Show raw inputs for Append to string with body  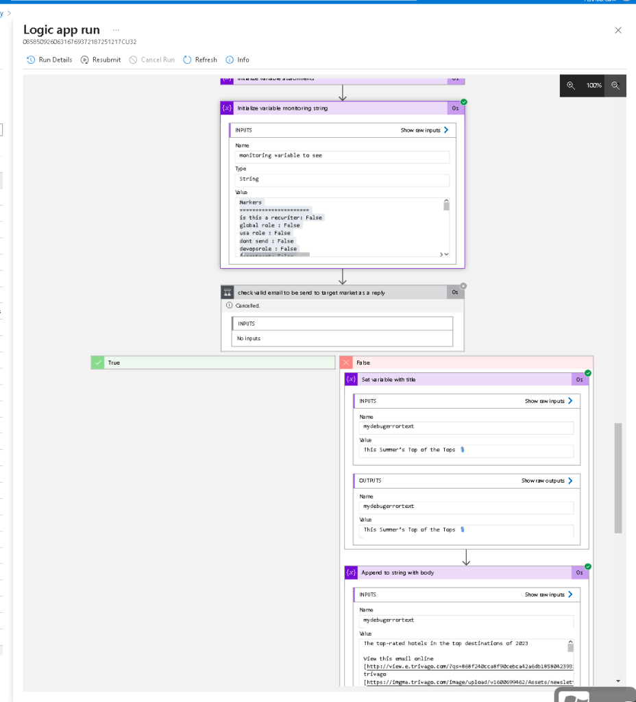(x=549, y=594)
